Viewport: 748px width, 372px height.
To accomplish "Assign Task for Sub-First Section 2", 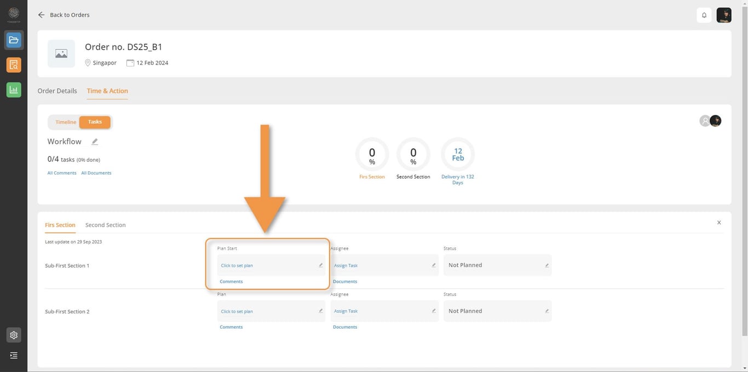I will [x=346, y=311].
